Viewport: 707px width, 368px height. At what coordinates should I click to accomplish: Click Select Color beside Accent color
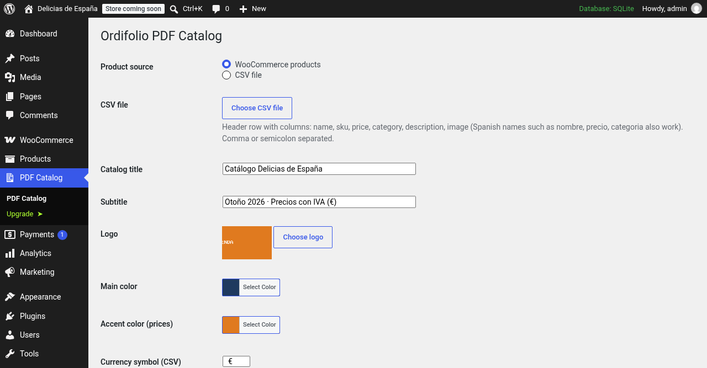tap(260, 325)
